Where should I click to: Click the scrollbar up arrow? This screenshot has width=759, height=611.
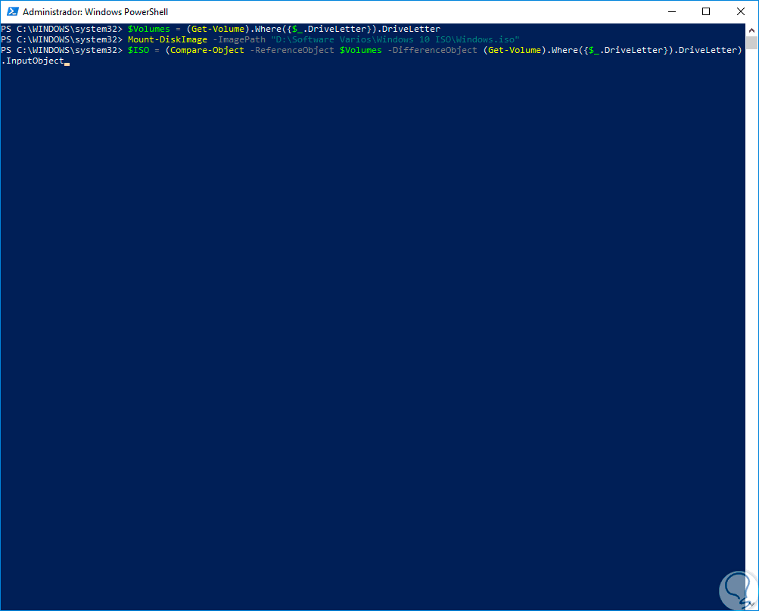(x=751, y=30)
